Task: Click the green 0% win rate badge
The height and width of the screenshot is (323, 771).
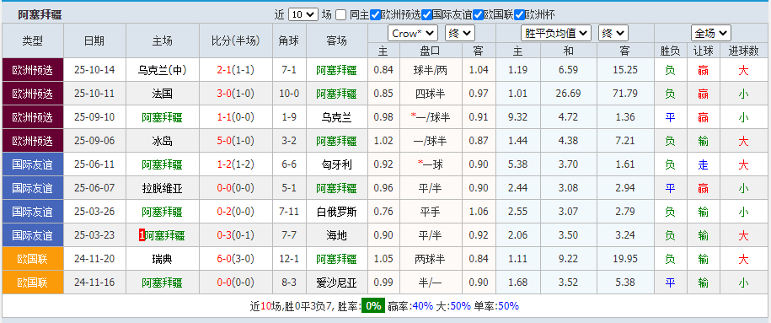Action: (373, 306)
